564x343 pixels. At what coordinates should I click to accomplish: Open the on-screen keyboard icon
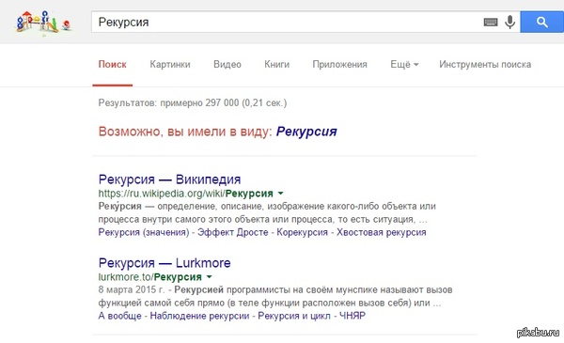(491, 23)
